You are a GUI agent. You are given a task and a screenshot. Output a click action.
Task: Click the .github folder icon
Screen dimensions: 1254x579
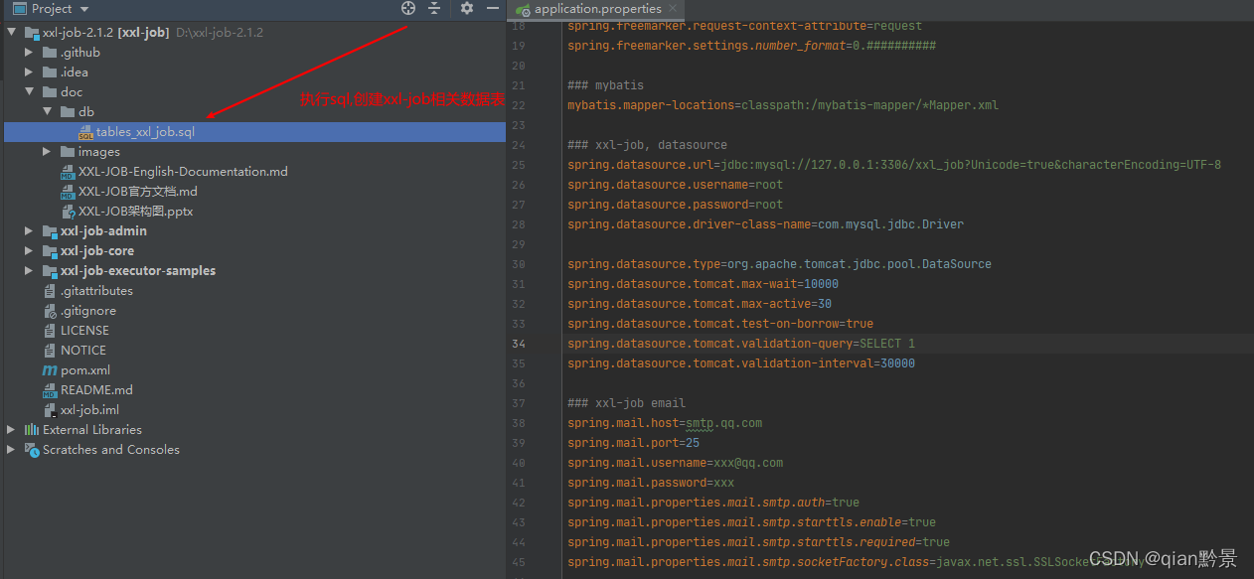(x=50, y=53)
